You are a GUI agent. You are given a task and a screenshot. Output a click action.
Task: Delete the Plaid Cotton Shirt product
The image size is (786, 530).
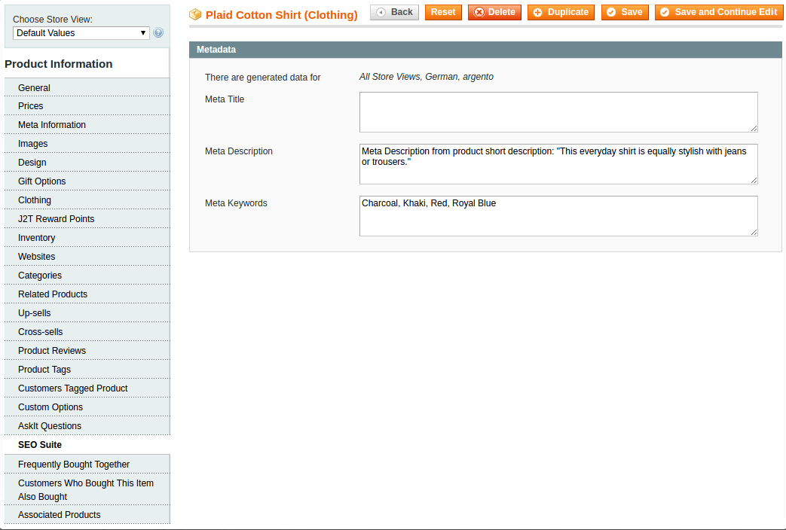(x=494, y=12)
